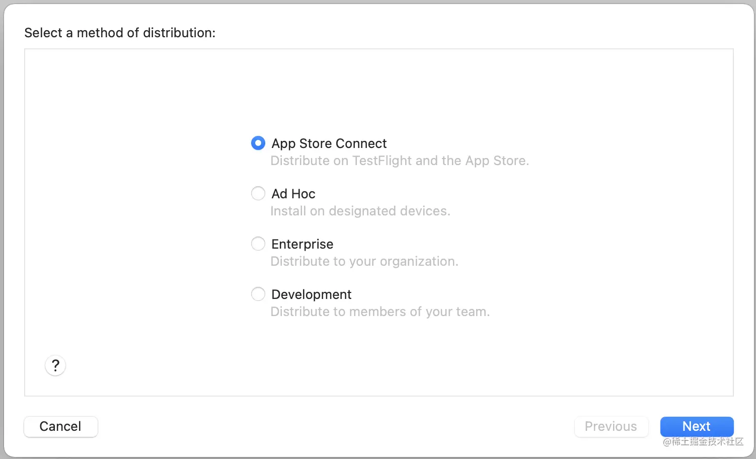
Task: Select the App Store Connect radio button
Action: click(258, 143)
